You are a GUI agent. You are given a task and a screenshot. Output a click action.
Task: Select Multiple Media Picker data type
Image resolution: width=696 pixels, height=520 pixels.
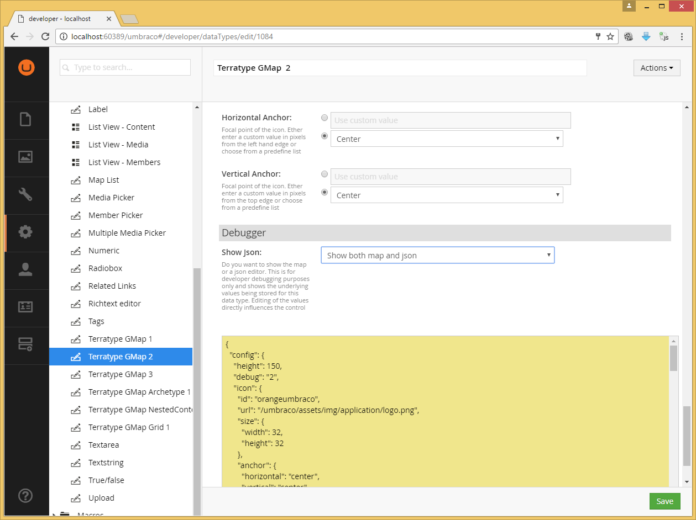[x=127, y=233]
